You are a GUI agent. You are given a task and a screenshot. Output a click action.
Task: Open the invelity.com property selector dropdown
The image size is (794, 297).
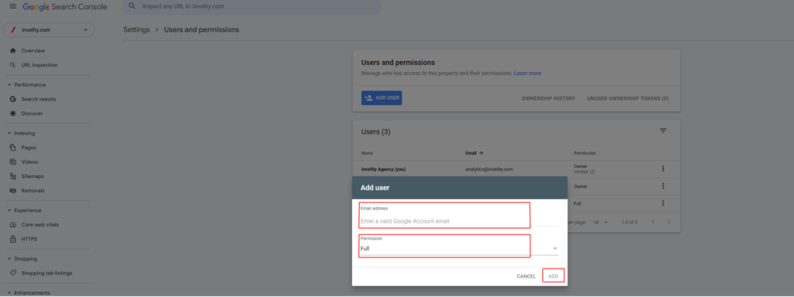pos(49,30)
